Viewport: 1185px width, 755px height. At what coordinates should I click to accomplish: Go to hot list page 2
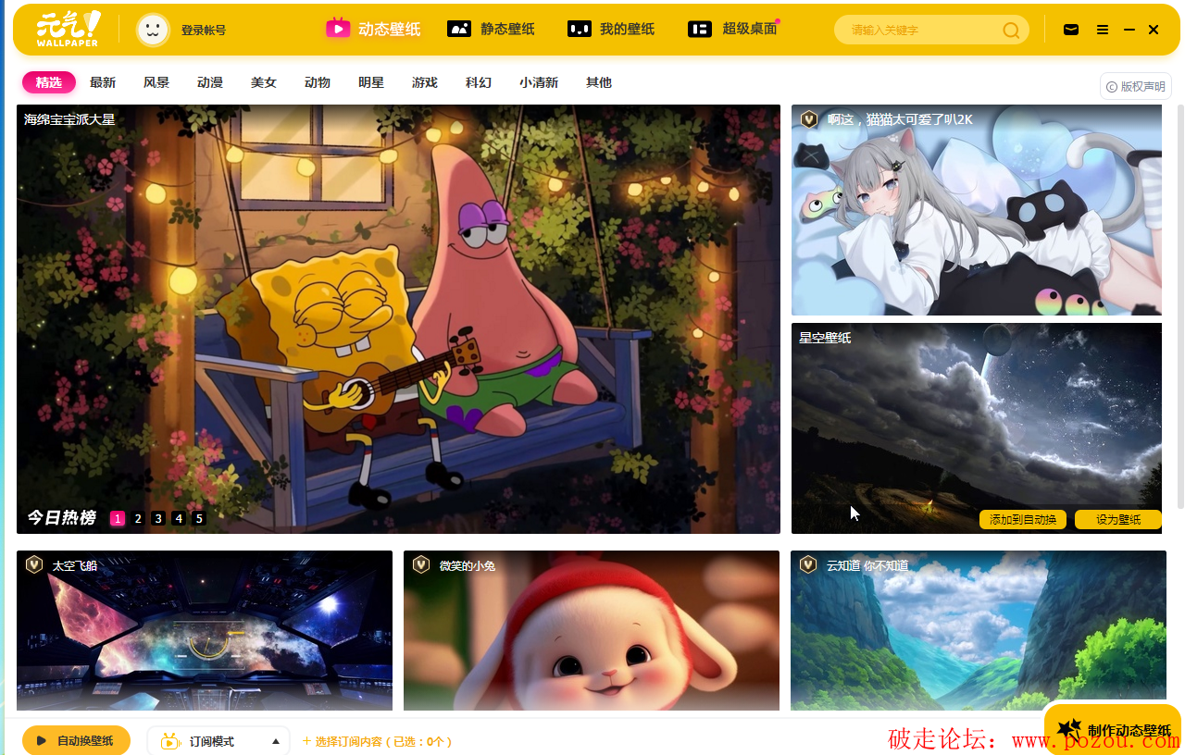138,518
